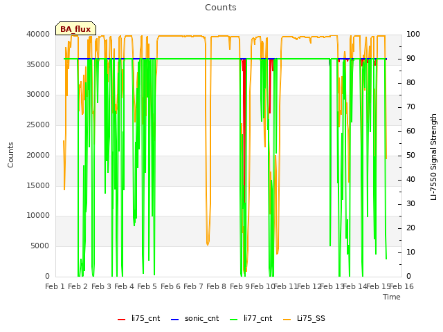Click the 30000 left axis label
This screenshot has width=443, height=332.
click(x=38, y=94)
